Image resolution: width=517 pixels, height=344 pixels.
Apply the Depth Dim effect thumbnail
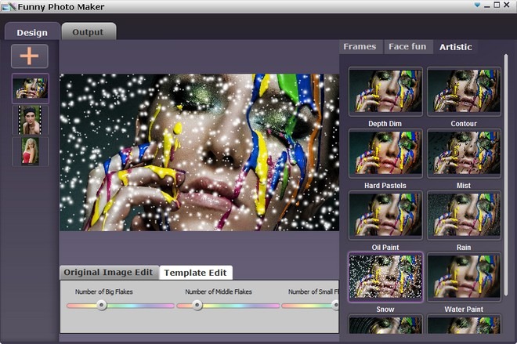click(385, 91)
